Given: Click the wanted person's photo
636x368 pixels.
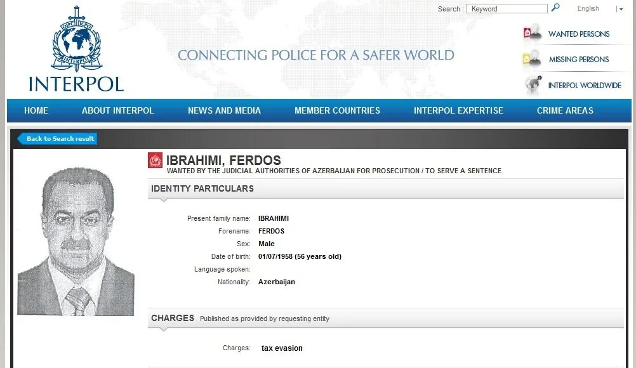Looking at the screenshot, I should point(76,242).
